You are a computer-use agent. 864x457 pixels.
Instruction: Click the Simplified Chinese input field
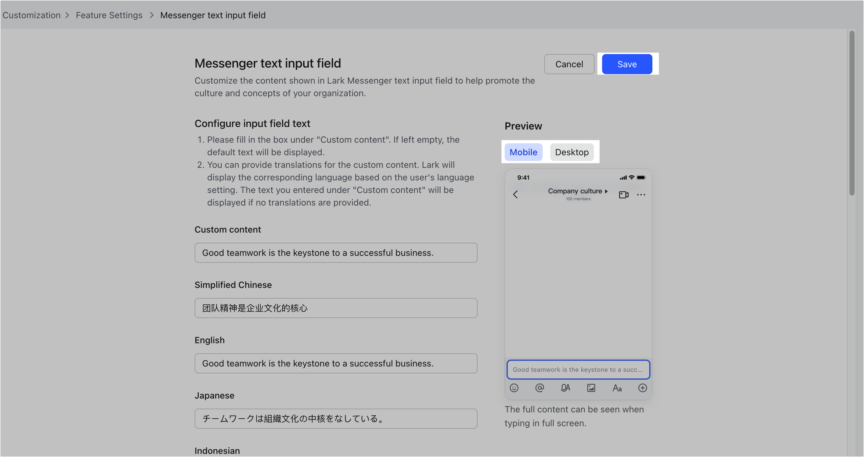coord(336,308)
